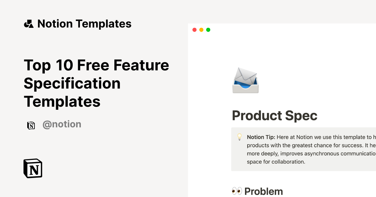Click the large Notion N logo

(33, 168)
